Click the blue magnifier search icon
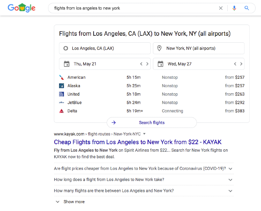 click(x=247, y=8)
